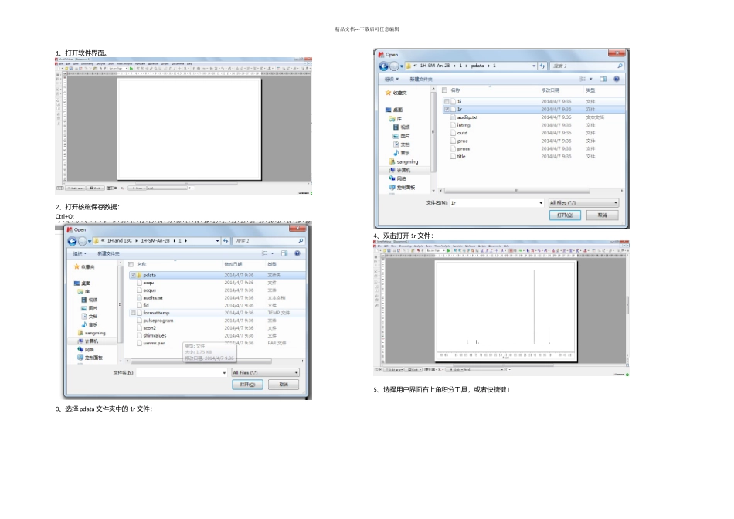Click the auditp.txt file icon
Image resolution: width=734 pixels, height=519 pixels.
tap(453, 117)
